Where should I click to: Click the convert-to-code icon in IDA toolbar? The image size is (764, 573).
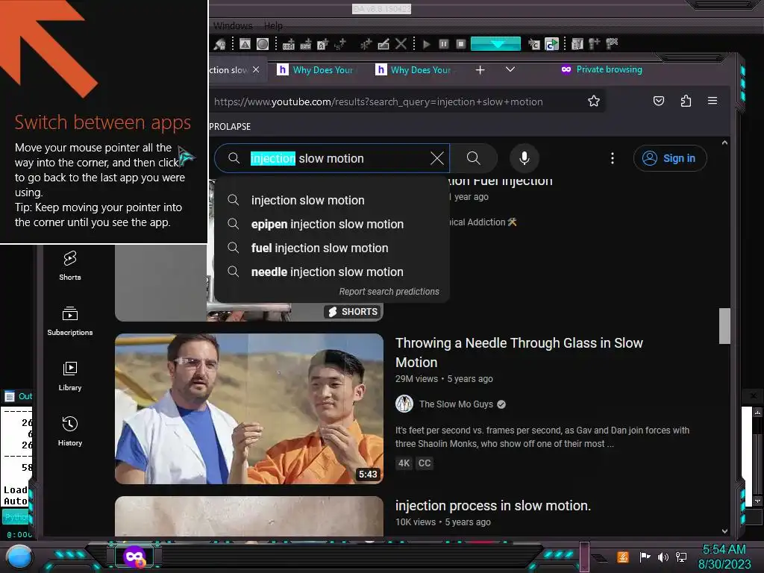pyautogui.click(x=289, y=44)
